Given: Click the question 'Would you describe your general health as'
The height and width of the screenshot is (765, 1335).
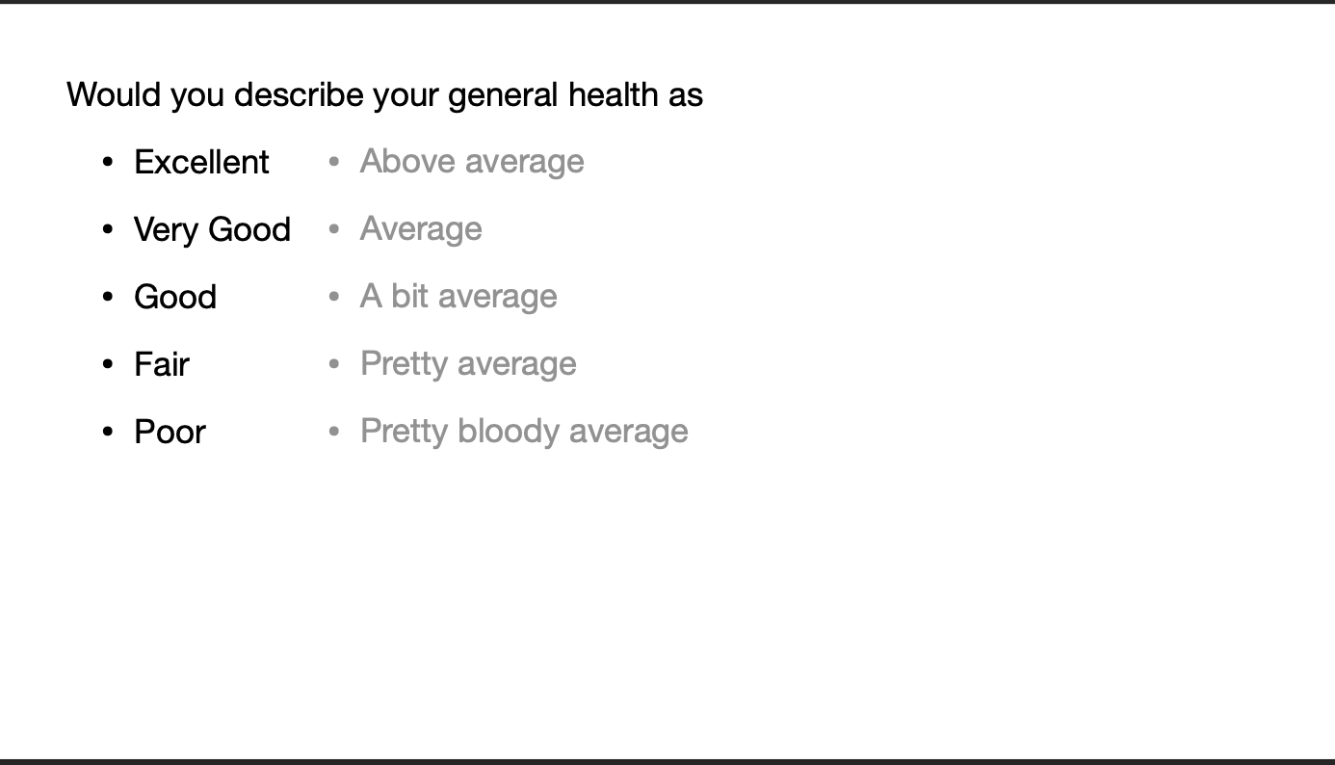Looking at the screenshot, I should (x=384, y=95).
